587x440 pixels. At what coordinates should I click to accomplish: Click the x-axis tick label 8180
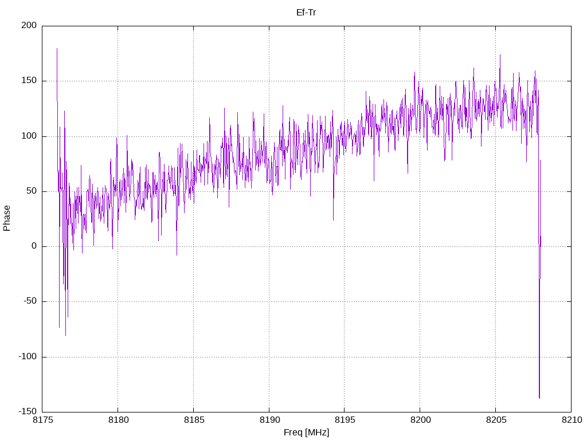118,420
